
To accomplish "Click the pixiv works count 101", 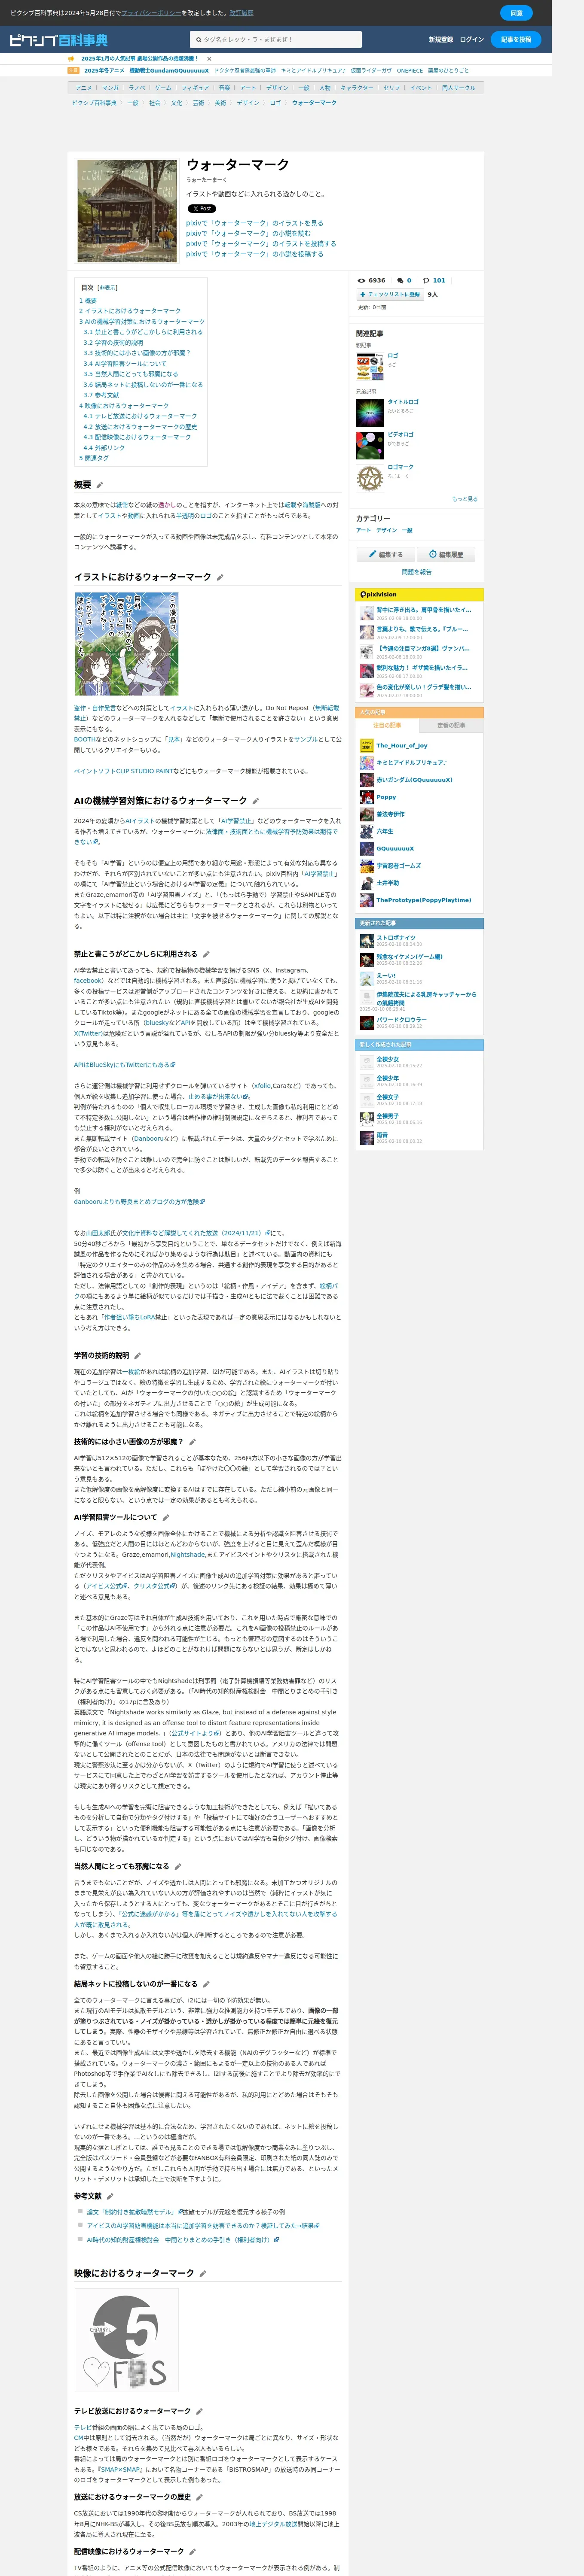I will [439, 281].
